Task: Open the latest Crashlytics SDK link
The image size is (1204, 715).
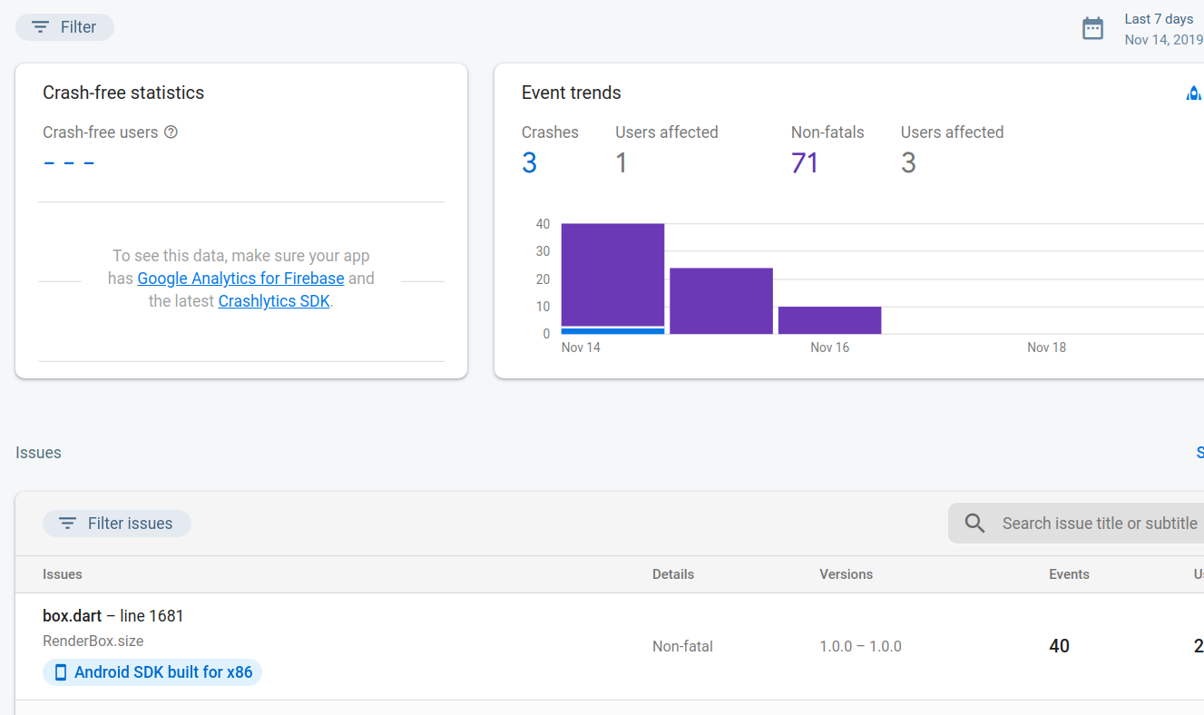Action: 274,301
